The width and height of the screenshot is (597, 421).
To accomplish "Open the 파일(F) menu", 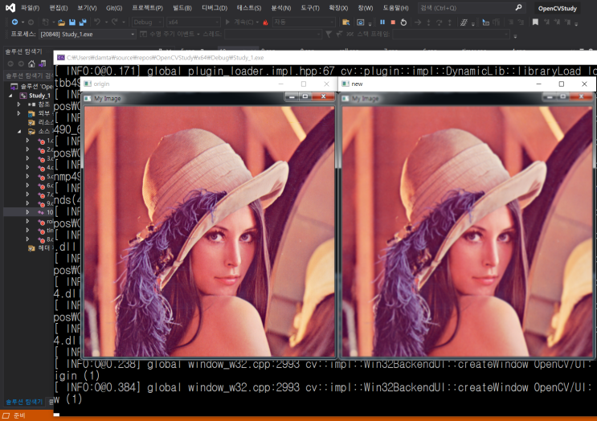I will 31,8.
